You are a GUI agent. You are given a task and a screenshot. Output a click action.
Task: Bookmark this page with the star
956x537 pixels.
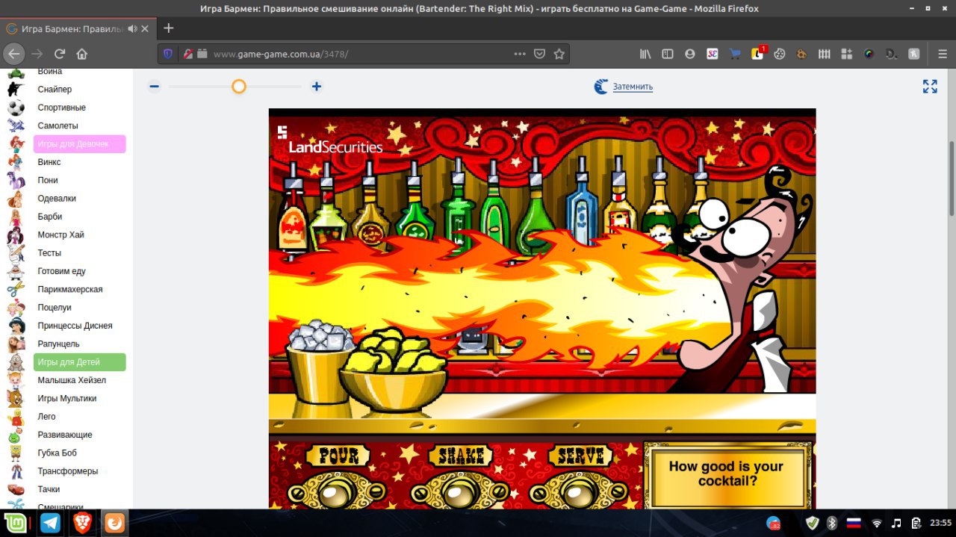click(559, 54)
